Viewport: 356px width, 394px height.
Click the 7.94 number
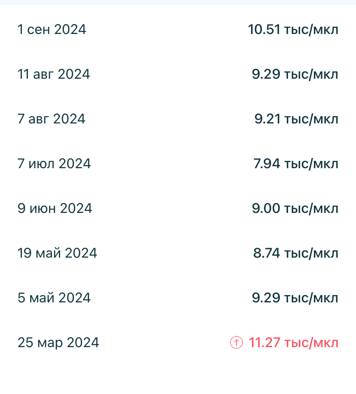coord(267,164)
